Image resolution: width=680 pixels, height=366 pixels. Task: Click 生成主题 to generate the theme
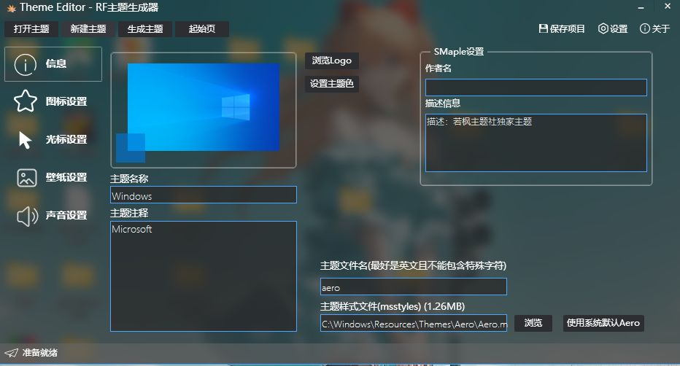(x=145, y=29)
